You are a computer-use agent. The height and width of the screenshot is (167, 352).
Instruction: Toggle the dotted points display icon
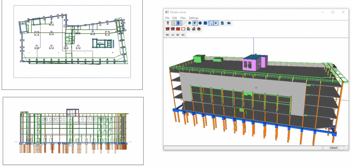[x=211, y=23]
